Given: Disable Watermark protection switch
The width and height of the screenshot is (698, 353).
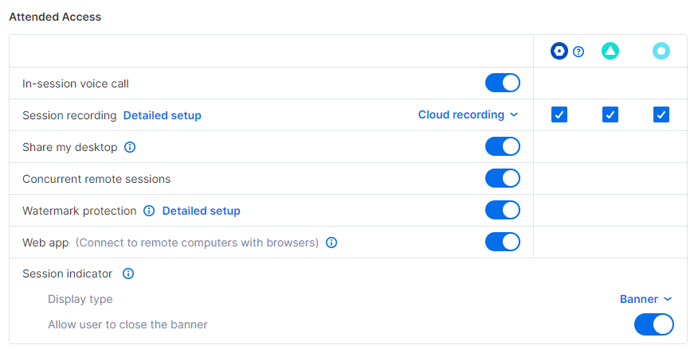Looking at the screenshot, I should coord(503,210).
